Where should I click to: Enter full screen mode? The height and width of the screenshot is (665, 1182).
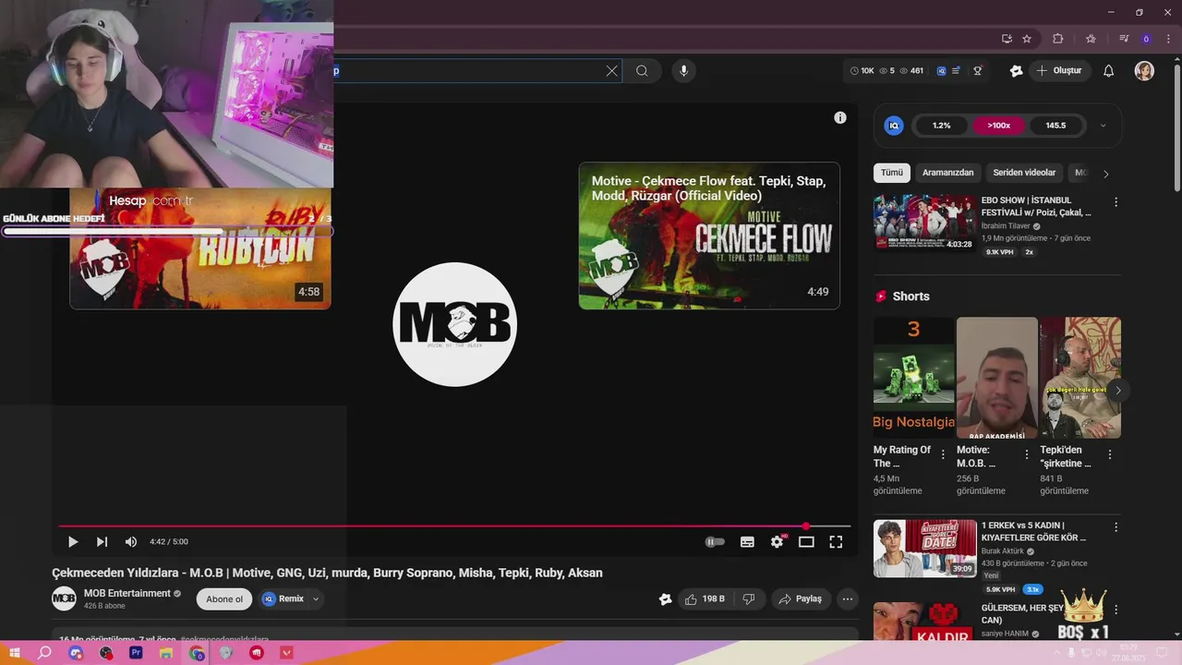click(x=836, y=542)
